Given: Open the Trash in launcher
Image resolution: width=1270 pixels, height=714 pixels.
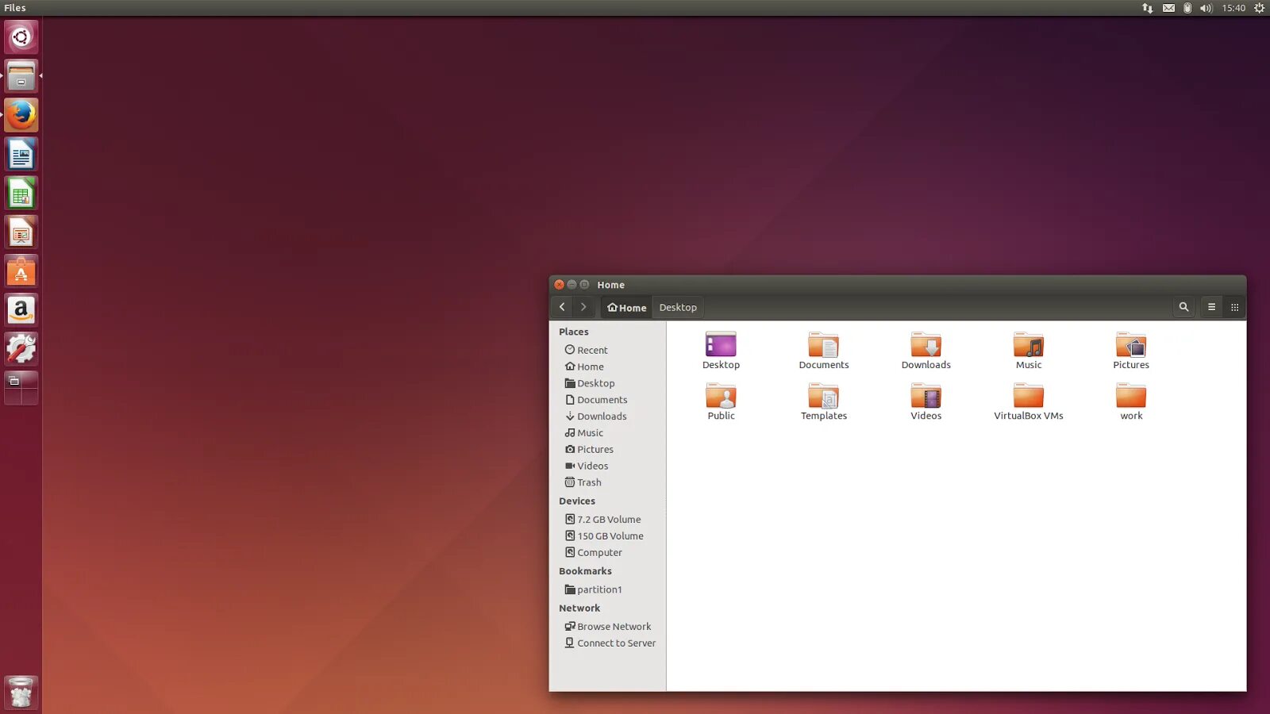Looking at the screenshot, I should coord(21,693).
